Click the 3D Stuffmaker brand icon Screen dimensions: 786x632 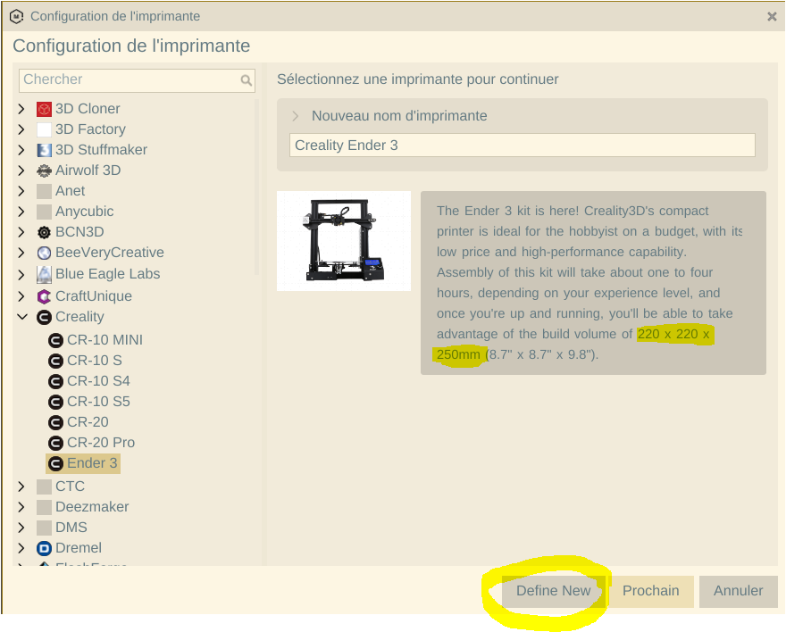tap(44, 150)
